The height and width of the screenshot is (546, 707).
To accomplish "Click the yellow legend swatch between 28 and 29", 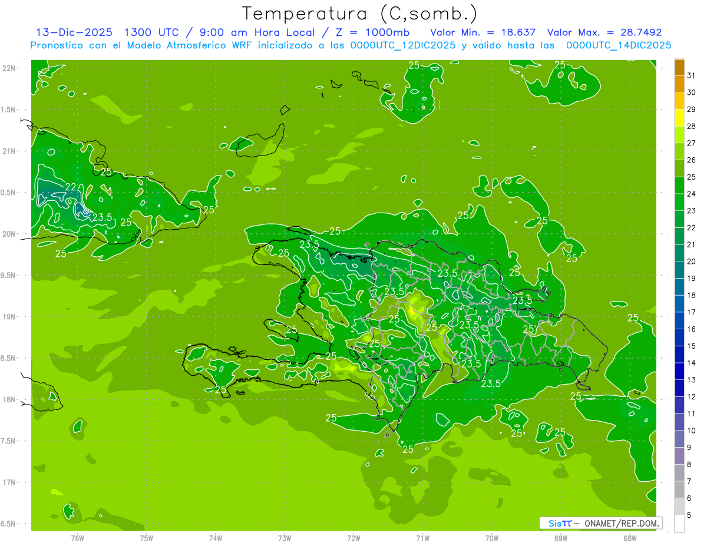I will 679,118.
